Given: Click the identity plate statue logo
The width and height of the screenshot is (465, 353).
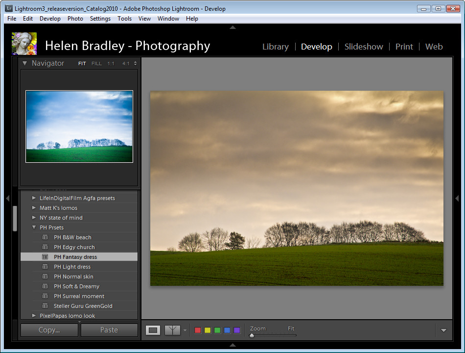Looking at the screenshot, I should [x=24, y=44].
